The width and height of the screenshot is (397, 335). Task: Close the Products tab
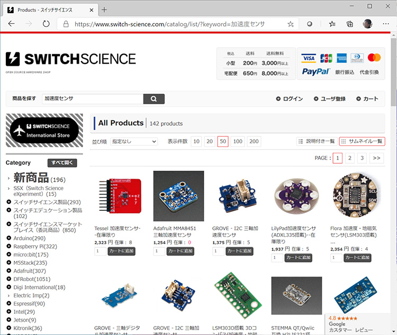coord(92,10)
